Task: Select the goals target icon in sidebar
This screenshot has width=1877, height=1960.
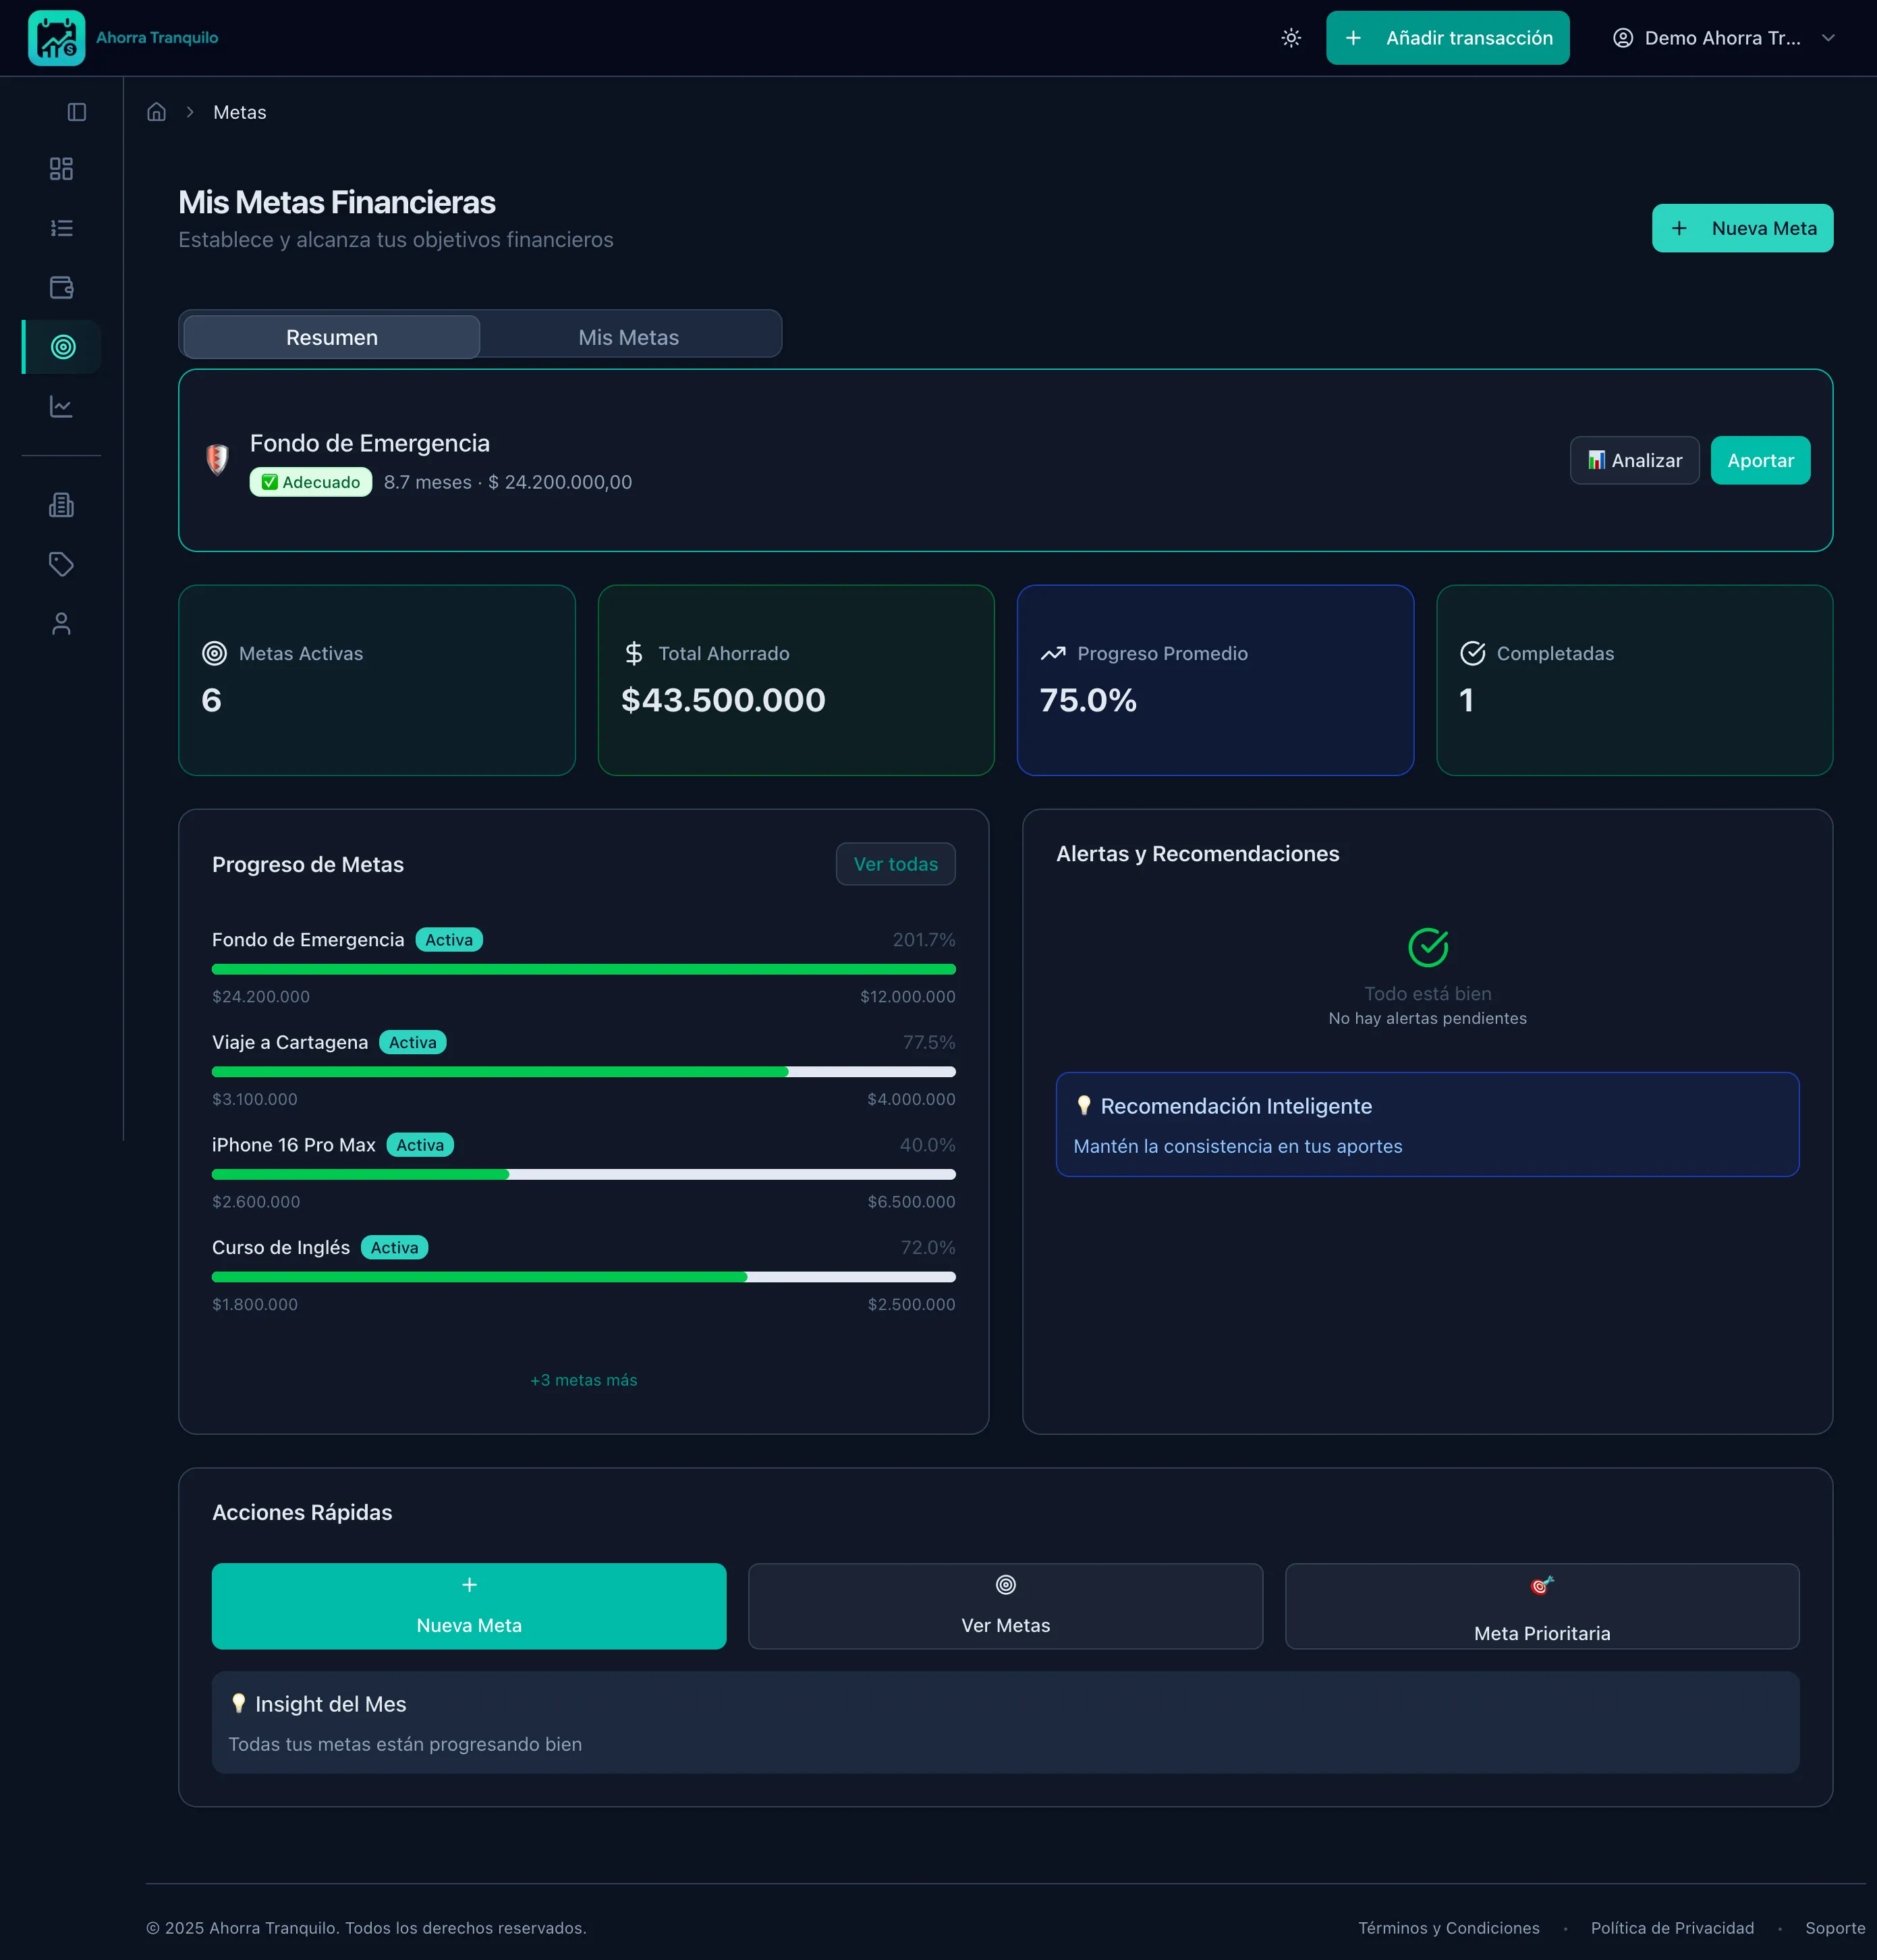Action: tap(63, 347)
